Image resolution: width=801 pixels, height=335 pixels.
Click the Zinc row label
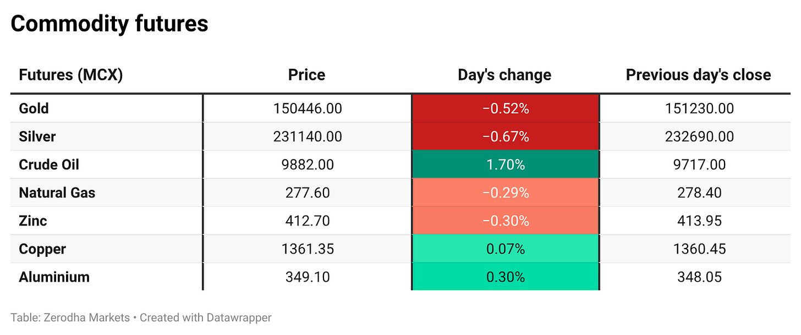click(33, 221)
